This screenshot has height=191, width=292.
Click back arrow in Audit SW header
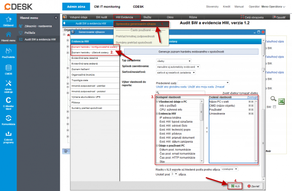coord(65,23)
